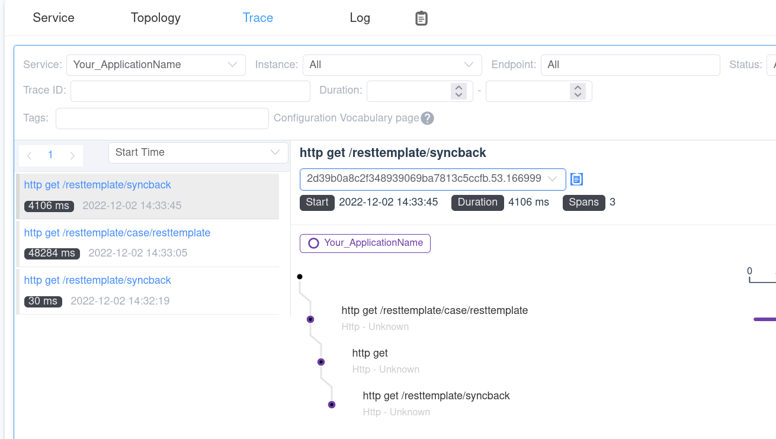Switch to the Topology tab
This screenshot has width=776, height=439.
click(x=155, y=18)
